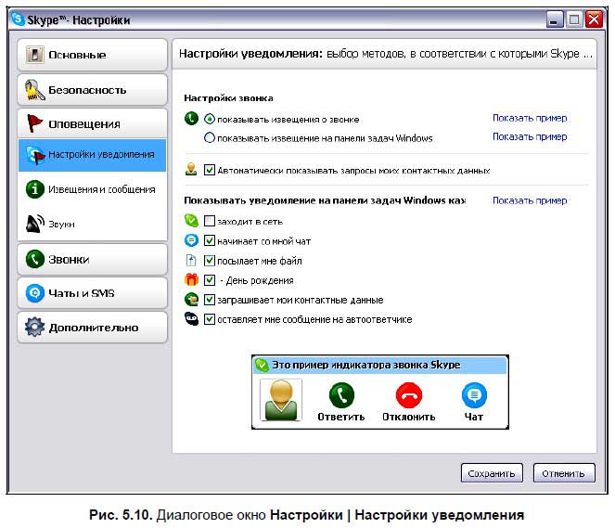Click Показать пример link beside Показывать уведомление heading

(530, 200)
